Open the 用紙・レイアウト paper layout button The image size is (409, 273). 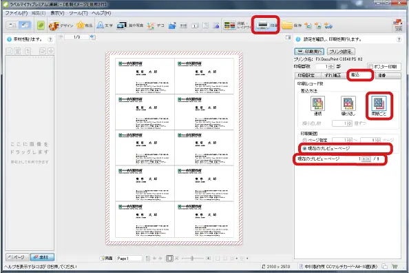(x=237, y=26)
